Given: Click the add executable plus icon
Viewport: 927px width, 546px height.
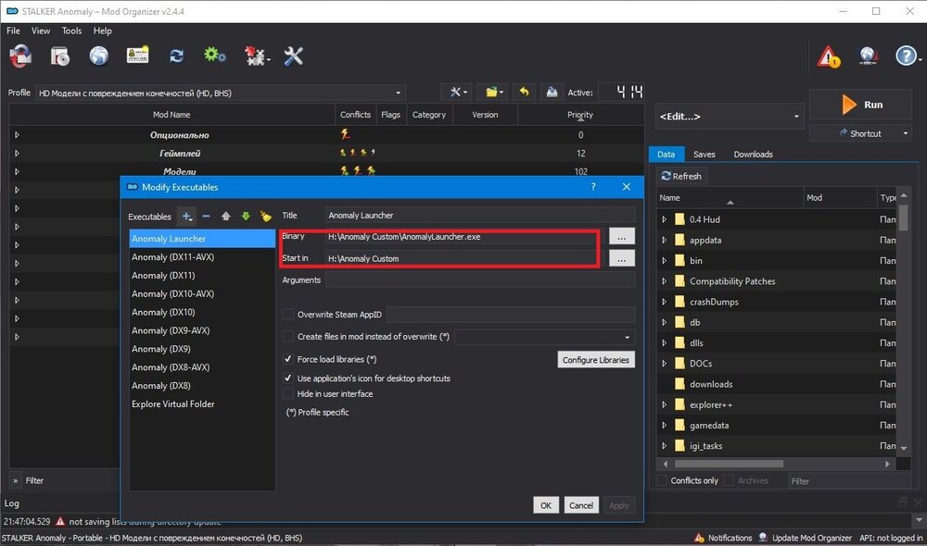Looking at the screenshot, I should tap(186, 217).
